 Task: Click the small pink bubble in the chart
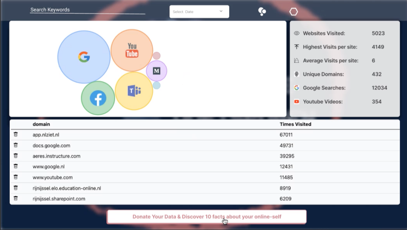coord(157,56)
